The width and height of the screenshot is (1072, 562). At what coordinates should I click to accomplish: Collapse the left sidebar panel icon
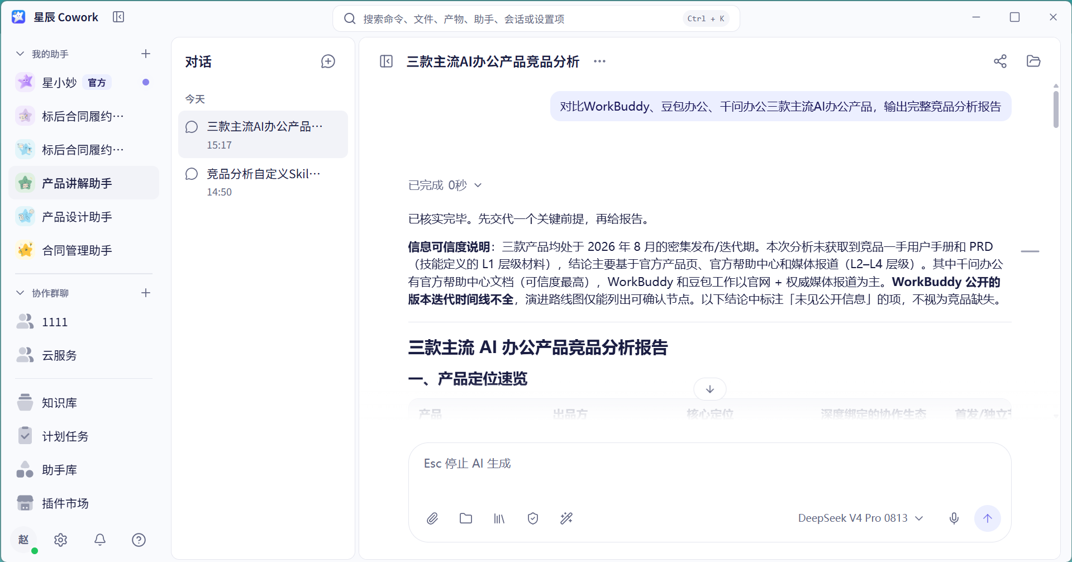pyautogui.click(x=118, y=17)
